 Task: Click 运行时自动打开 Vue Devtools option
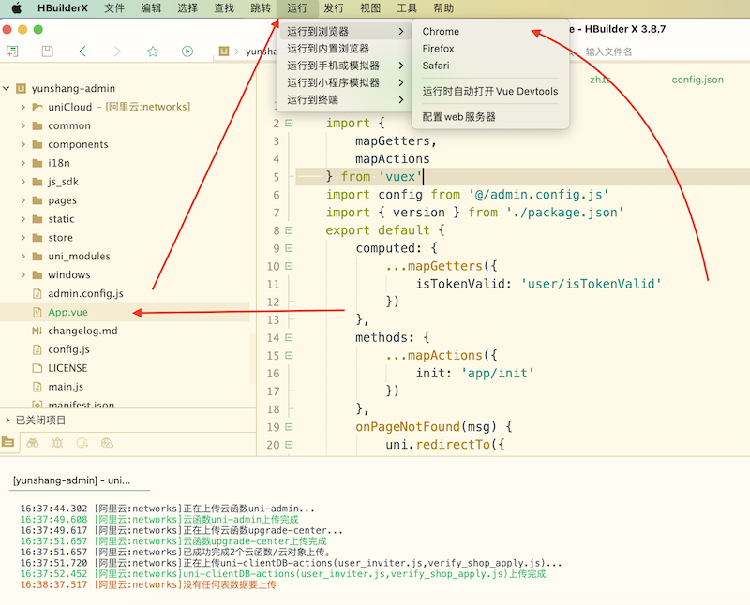[x=490, y=91]
